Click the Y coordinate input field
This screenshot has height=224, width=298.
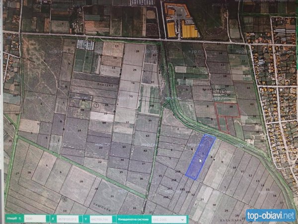click(x=101, y=219)
